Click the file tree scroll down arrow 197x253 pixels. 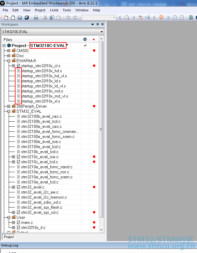click(101, 230)
